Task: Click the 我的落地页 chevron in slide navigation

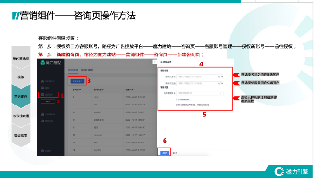Action: point(21,58)
